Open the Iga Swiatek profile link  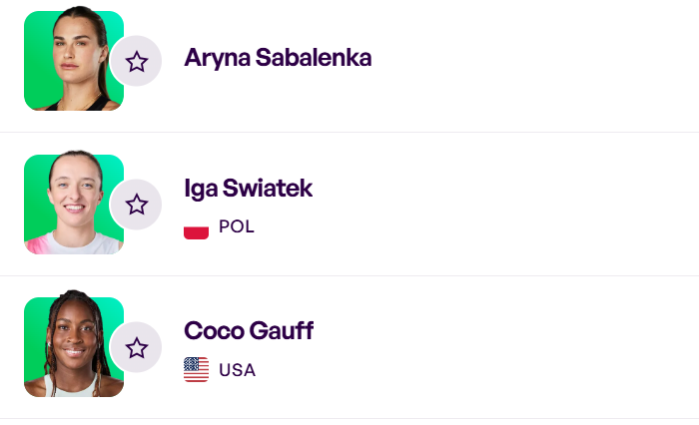pyautogui.click(x=249, y=188)
